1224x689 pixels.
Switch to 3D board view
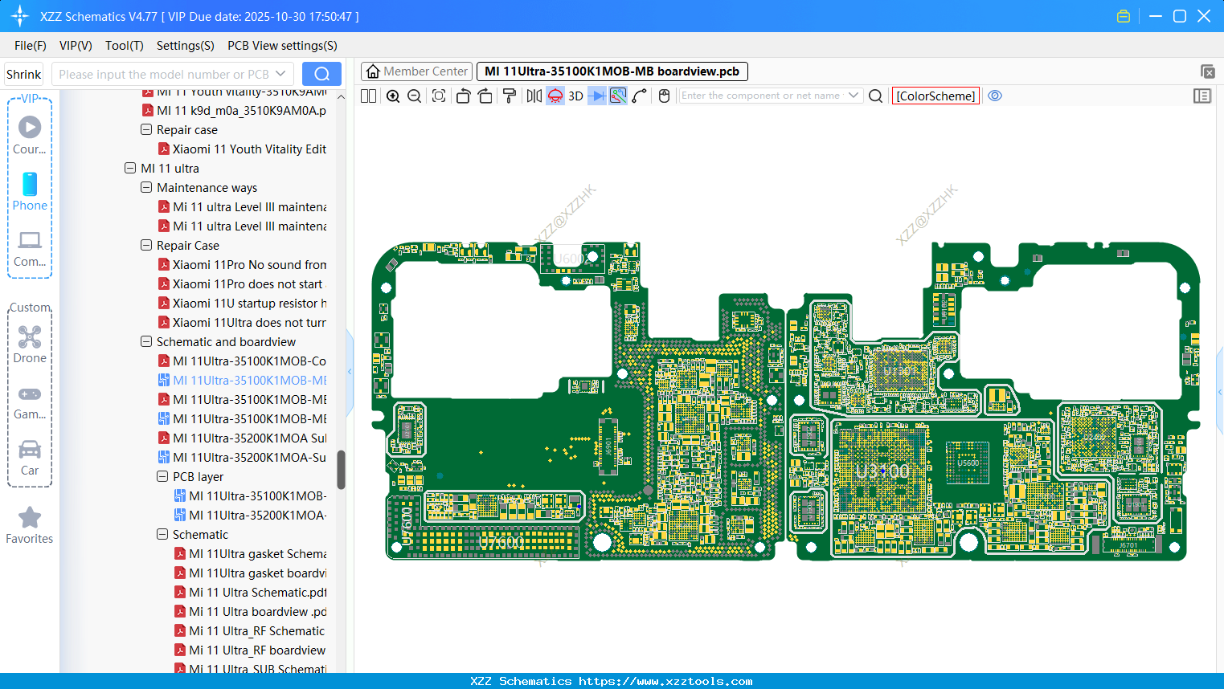575,96
